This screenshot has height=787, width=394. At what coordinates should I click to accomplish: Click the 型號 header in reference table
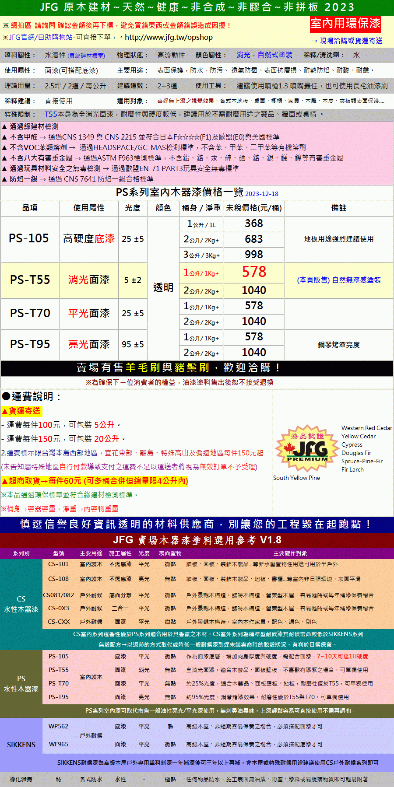59,553
